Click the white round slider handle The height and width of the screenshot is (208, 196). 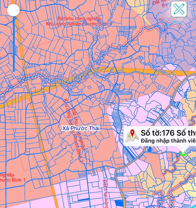click(13, 10)
